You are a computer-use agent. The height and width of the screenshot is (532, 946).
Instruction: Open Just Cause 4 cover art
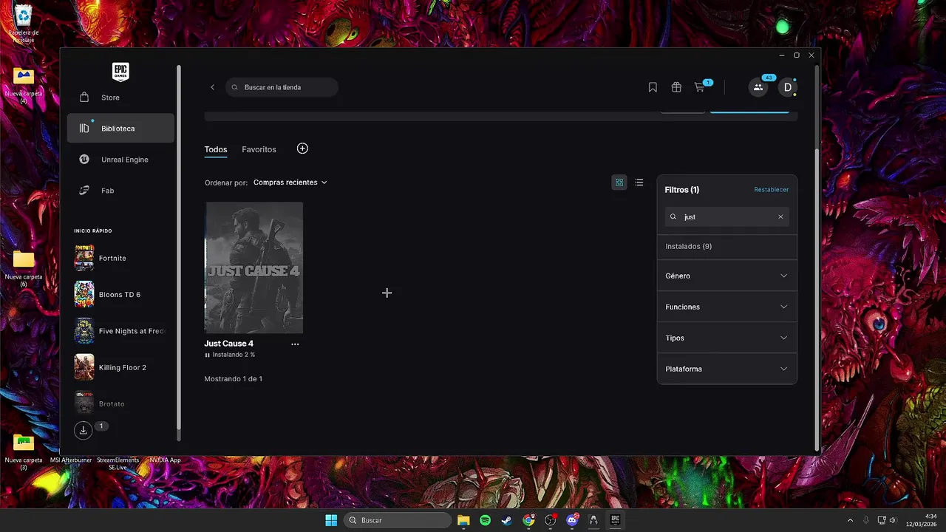[x=253, y=267]
